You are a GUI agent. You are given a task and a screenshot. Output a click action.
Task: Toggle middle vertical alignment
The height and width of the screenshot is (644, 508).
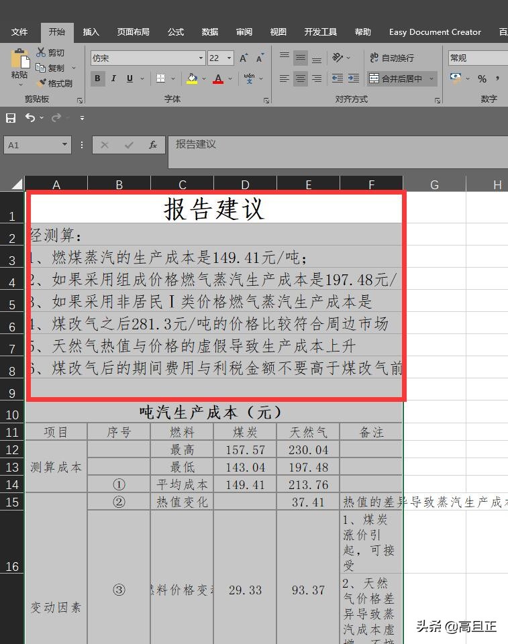(x=301, y=58)
